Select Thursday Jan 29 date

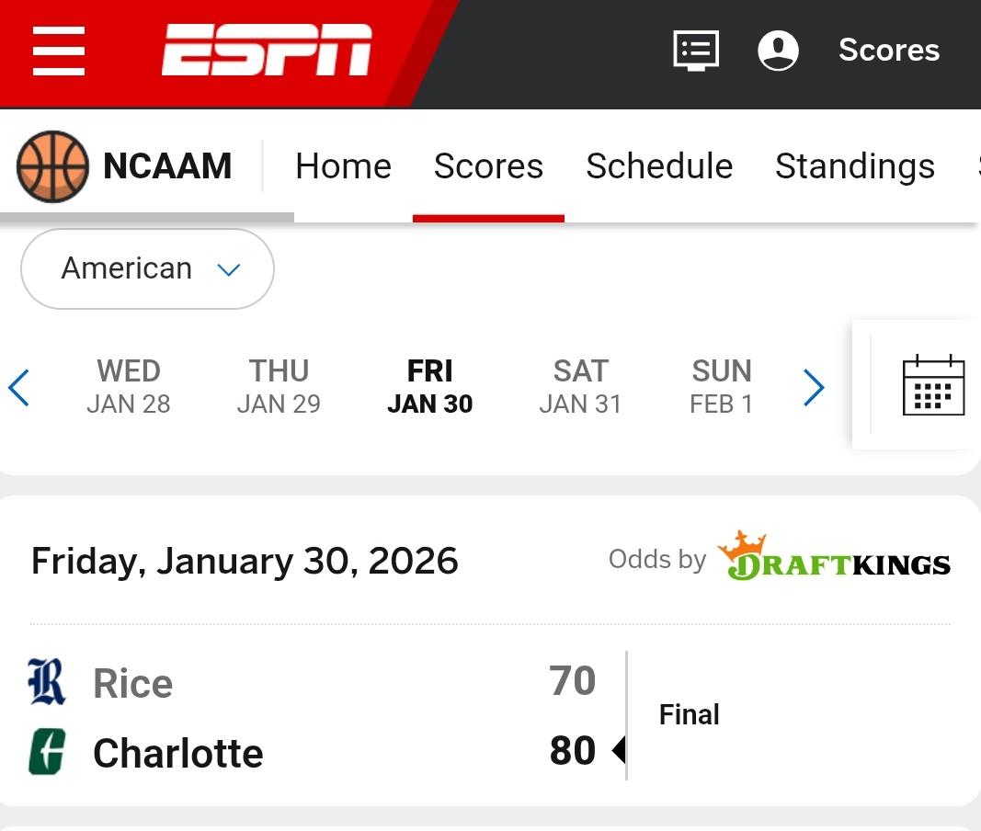click(279, 387)
